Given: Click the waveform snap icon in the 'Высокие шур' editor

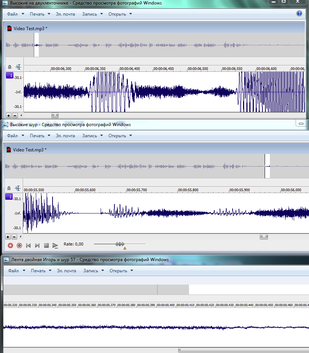Looking at the screenshot, I should click(x=18, y=188).
